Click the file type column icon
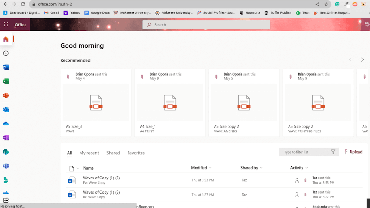 tap(72, 168)
